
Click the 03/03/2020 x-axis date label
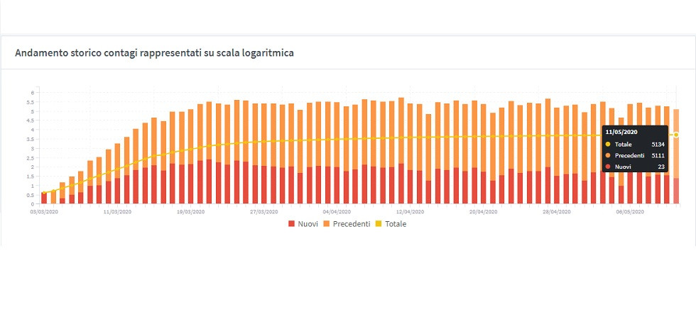coord(44,211)
